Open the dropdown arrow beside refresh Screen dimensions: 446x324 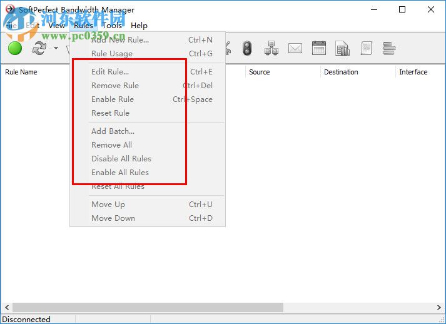56,48
